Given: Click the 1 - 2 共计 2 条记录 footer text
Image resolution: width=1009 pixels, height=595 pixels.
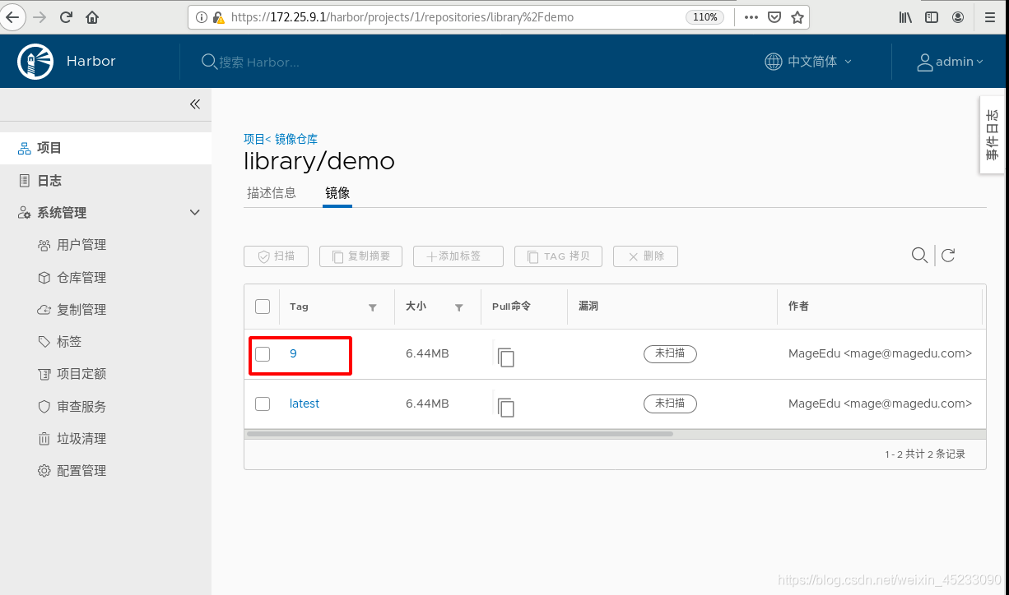Looking at the screenshot, I should click(925, 454).
